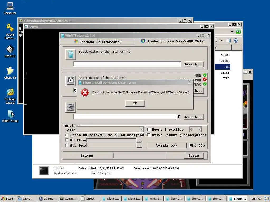
Task: Switch to the Command Prompt taskbar item
Action: 68,199
